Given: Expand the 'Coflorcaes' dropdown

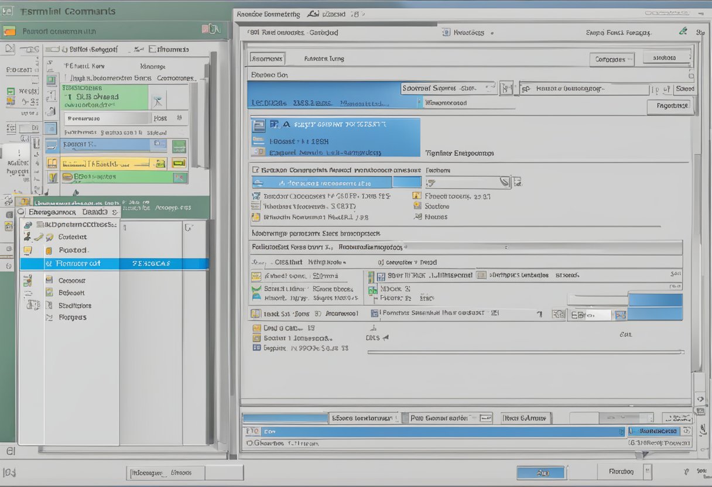Looking at the screenshot, I should (x=611, y=59).
